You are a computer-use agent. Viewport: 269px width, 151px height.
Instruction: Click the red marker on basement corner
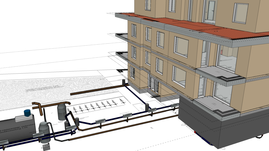(195, 132)
